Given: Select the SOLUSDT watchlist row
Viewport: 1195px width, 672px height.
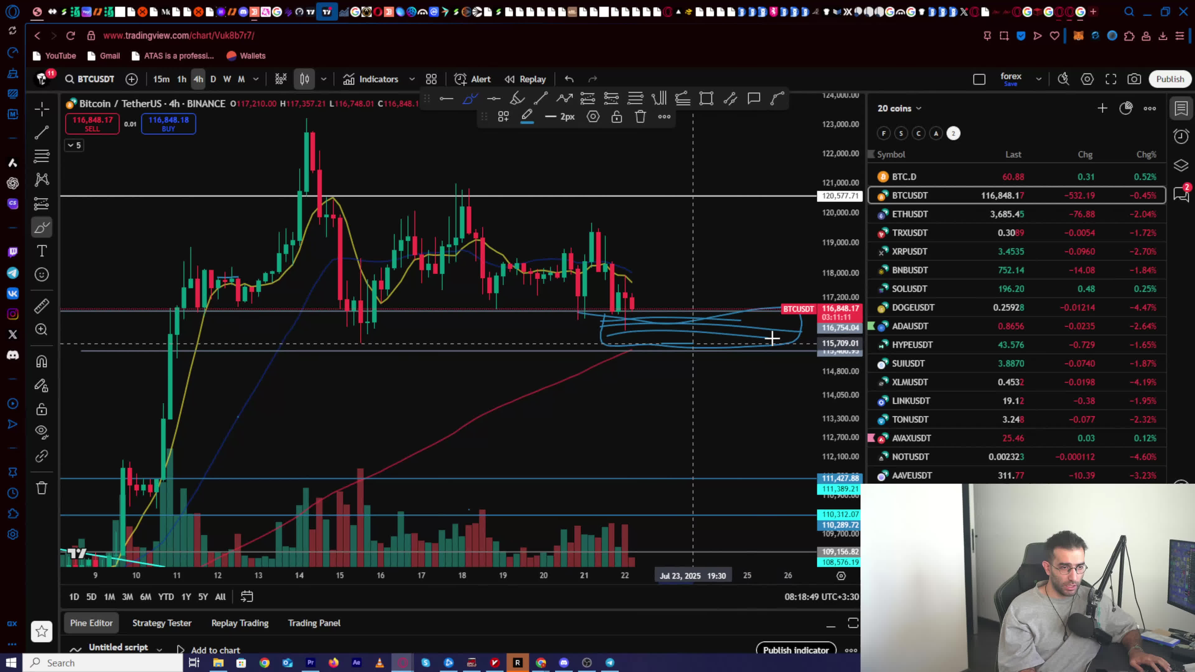Looking at the screenshot, I should [x=1016, y=289].
